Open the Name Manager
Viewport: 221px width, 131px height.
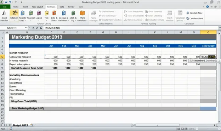pyautogui.click(x=93, y=16)
